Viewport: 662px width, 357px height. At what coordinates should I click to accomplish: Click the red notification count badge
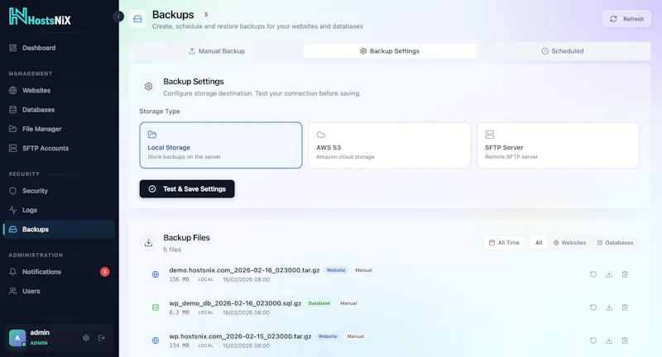[105, 272]
